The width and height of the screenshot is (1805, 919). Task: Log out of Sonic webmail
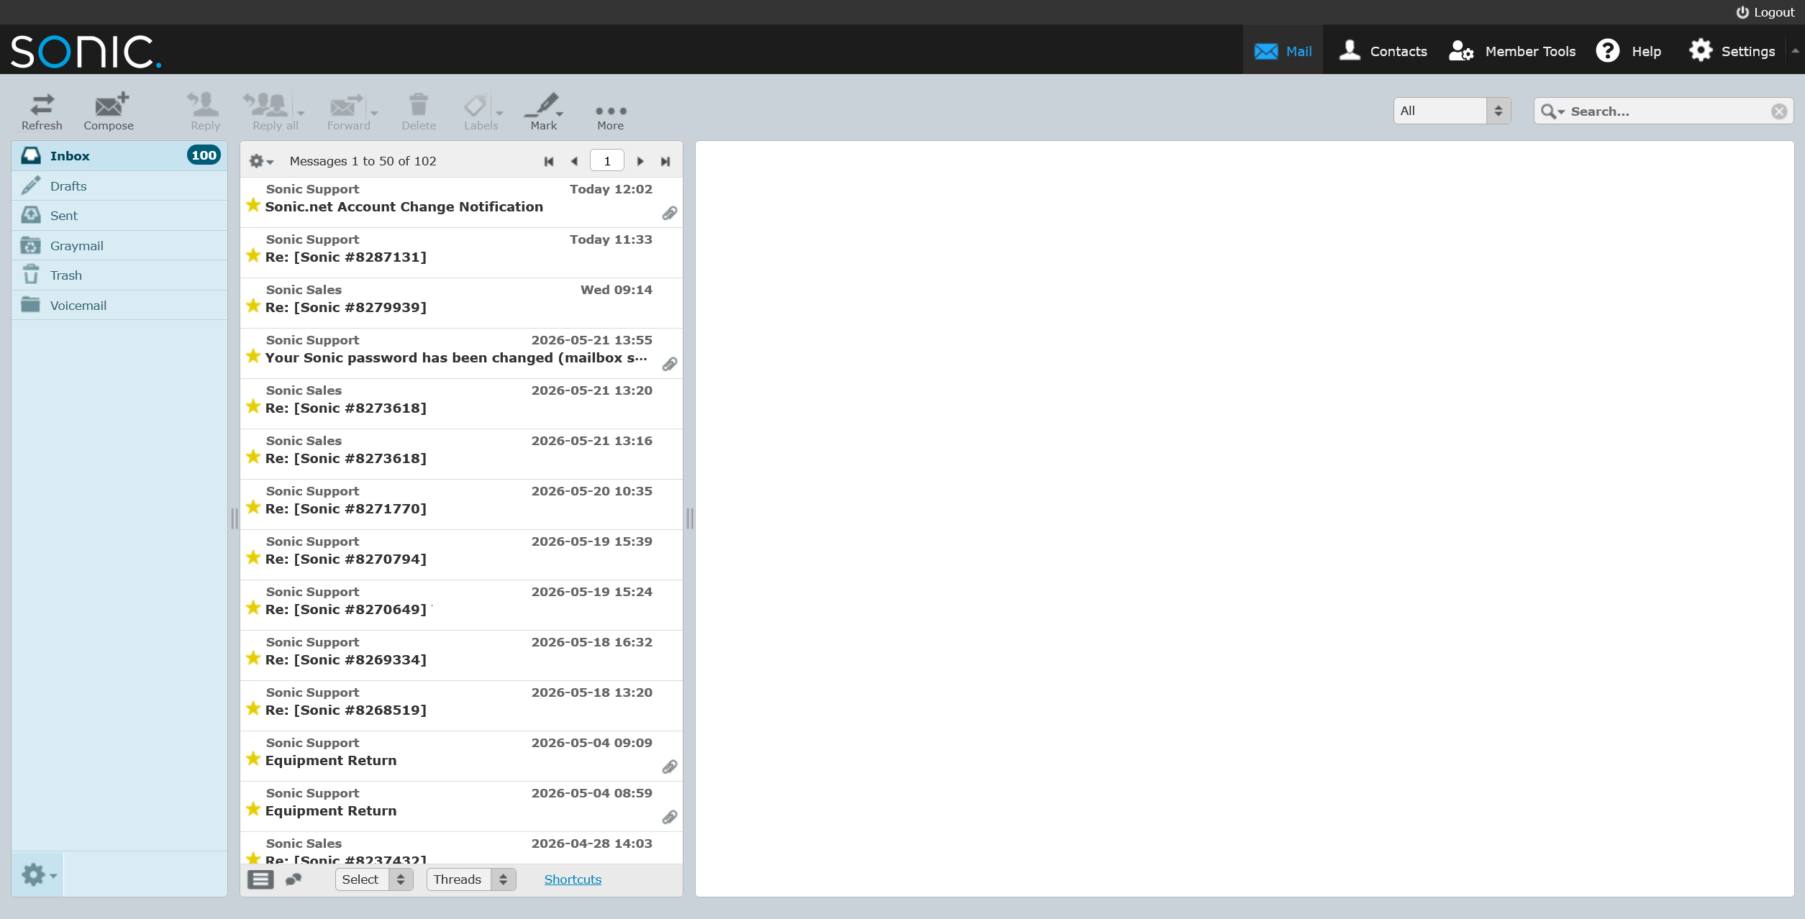(x=1765, y=12)
